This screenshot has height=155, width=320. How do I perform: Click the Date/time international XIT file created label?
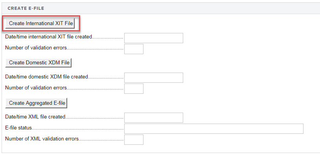pos(49,37)
